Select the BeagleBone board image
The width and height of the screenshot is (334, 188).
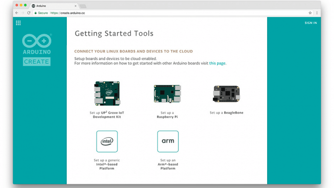pos(227,94)
